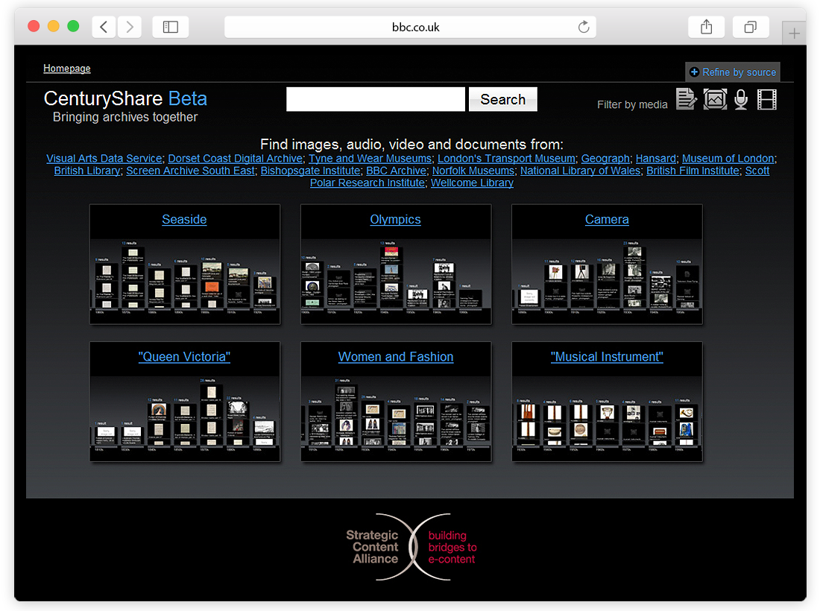Open the "Musical Instrument" topic link
This screenshot has height=611, width=820.
click(x=607, y=357)
